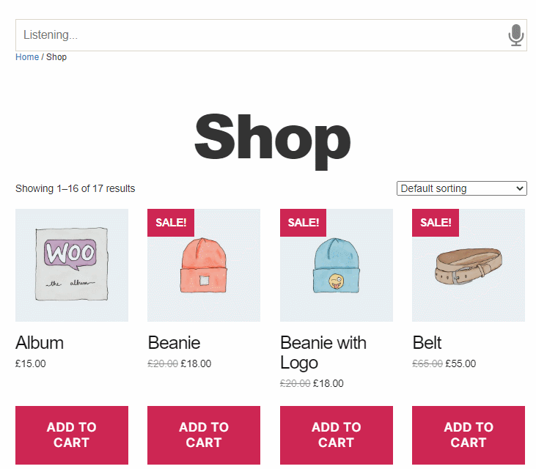Click the SALE! badge on Beanie with Logo

tap(303, 222)
